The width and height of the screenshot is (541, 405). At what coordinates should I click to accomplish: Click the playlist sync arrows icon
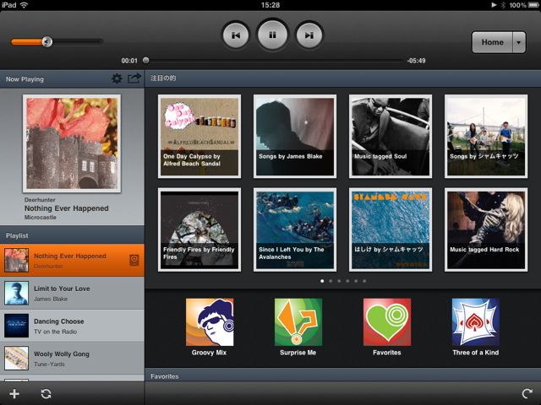(46, 394)
